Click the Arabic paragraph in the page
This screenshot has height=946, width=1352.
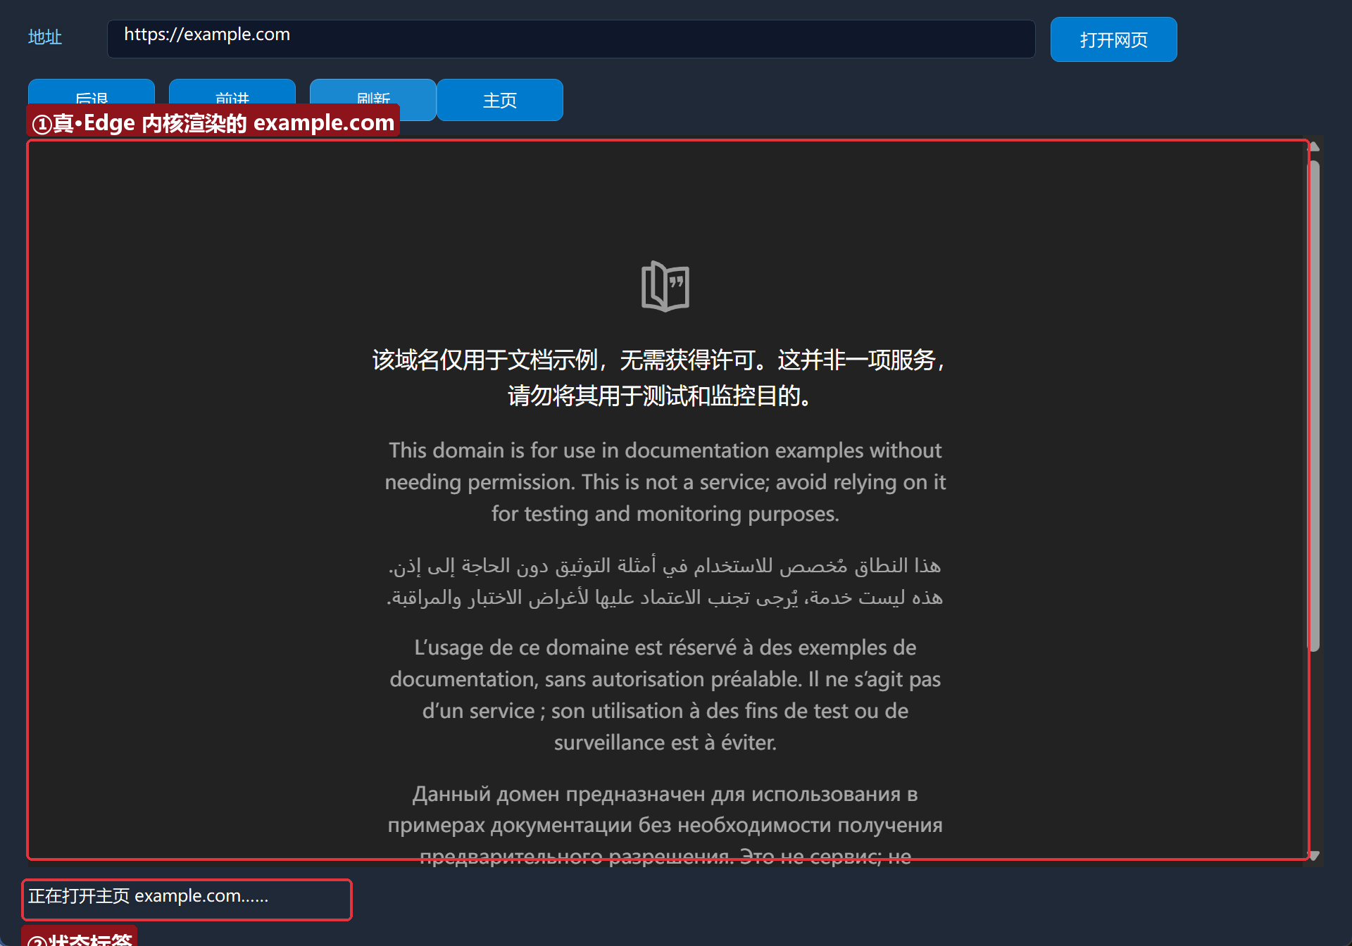(665, 581)
